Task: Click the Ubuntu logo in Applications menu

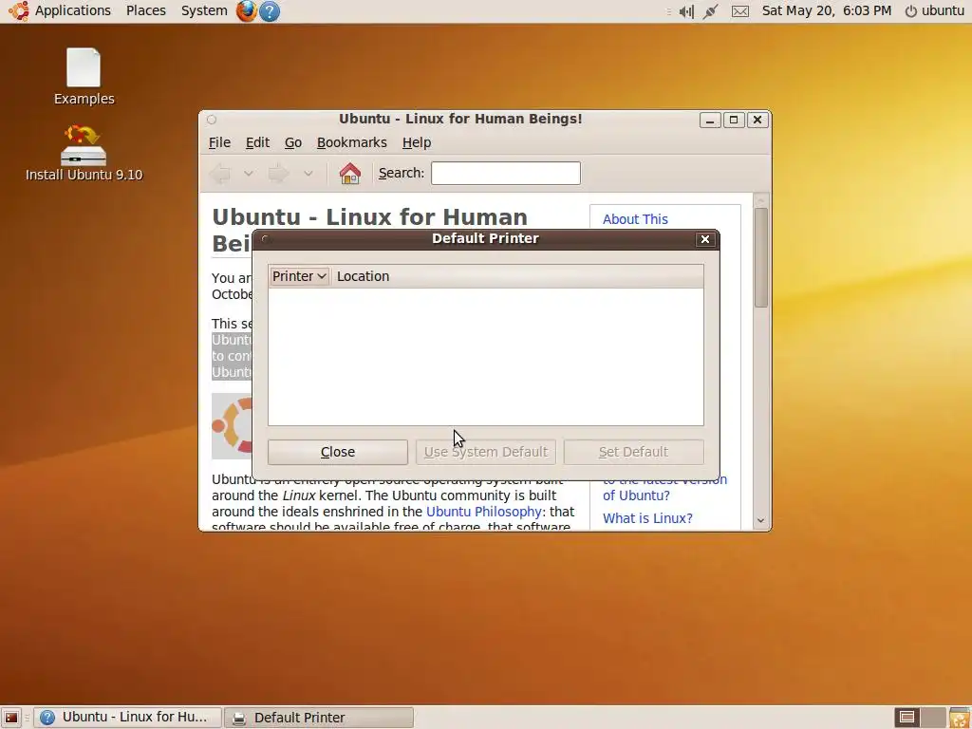Action: tap(19, 11)
